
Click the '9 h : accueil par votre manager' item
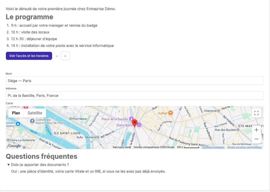tap(54, 25)
